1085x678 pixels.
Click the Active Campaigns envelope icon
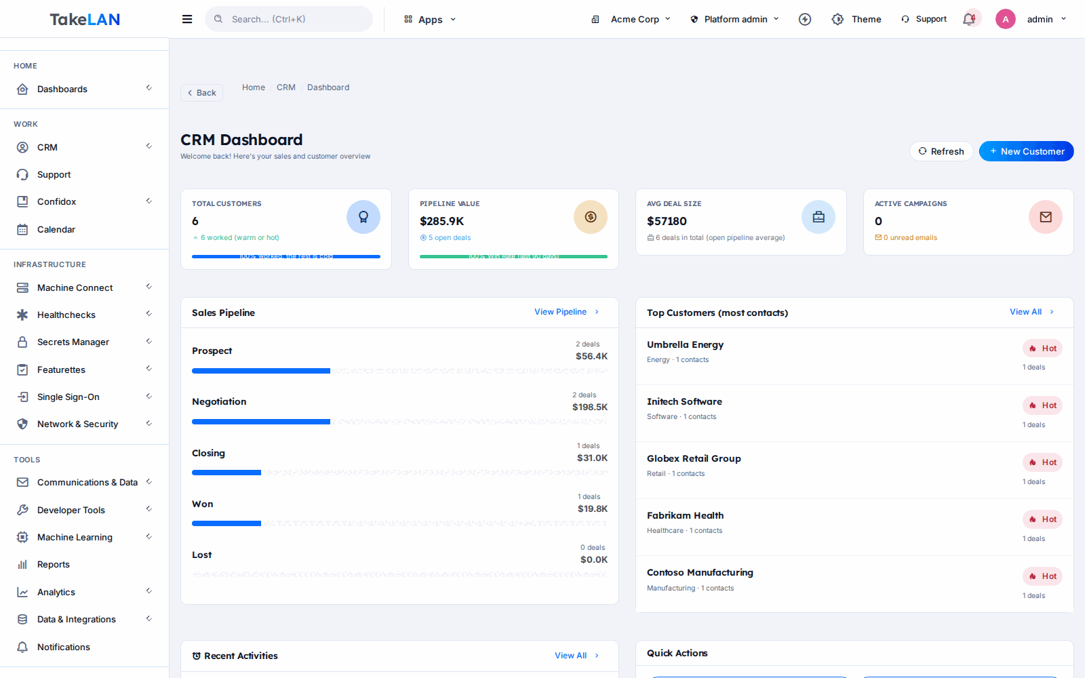1046,217
